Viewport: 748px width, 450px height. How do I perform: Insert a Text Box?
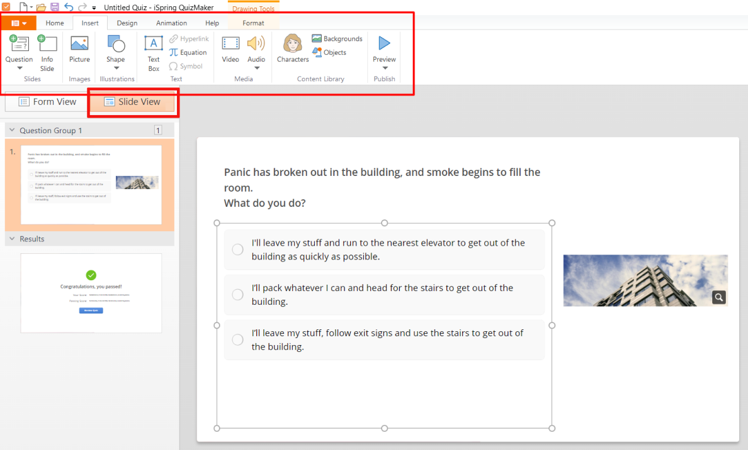click(153, 53)
